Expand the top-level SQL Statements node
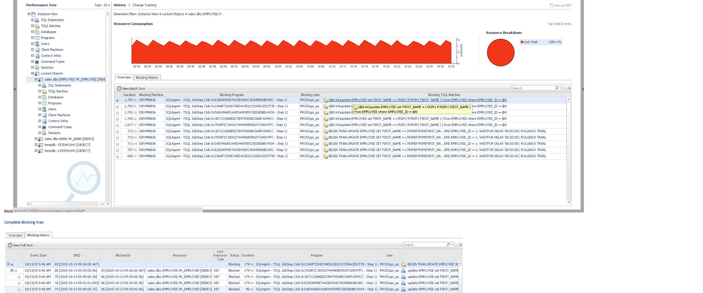703x293 pixels. (x=32, y=20)
